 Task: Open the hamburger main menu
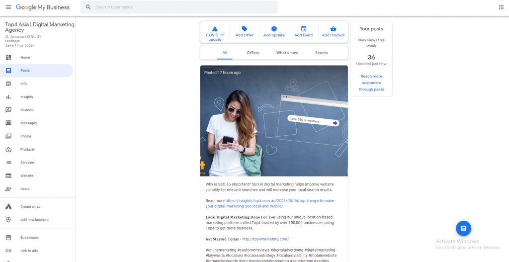8,7
